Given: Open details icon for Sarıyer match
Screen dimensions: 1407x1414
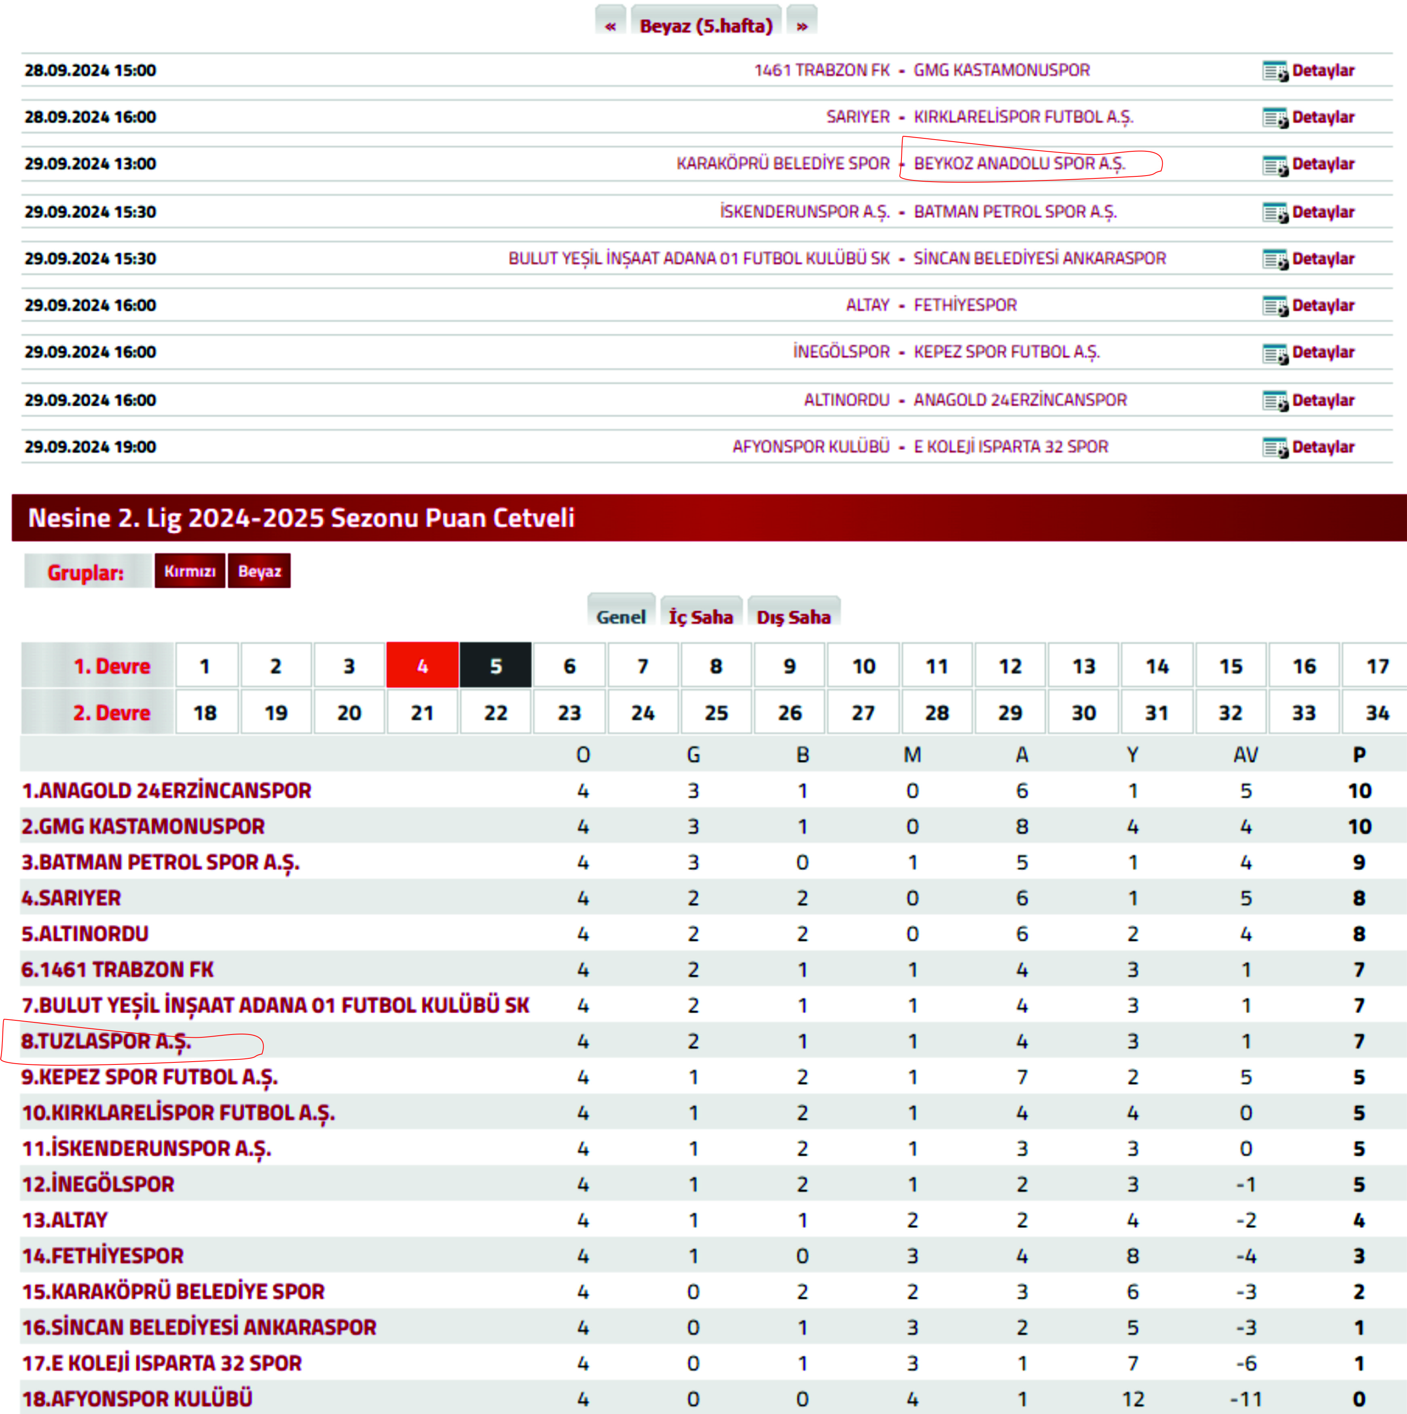Looking at the screenshot, I should point(1275,118).
